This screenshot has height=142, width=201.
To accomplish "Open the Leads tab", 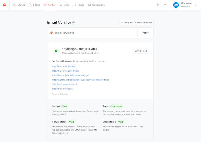I will [79, 5].
